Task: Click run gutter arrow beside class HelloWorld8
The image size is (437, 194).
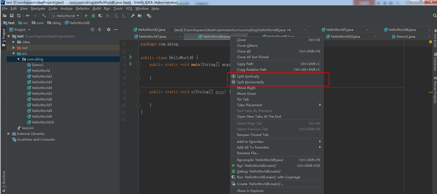Action: pyautogui.click(x=131, y=57)
